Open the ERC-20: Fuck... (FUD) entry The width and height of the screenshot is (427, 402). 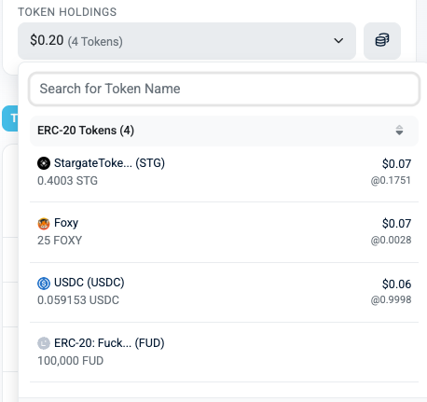tap(224, 352)
